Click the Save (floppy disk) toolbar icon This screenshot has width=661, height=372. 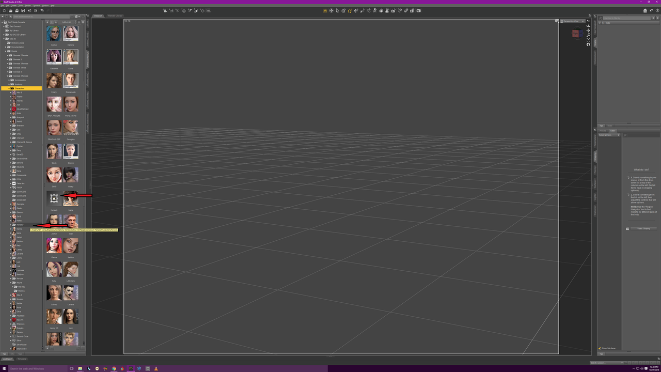click(23, 10)
